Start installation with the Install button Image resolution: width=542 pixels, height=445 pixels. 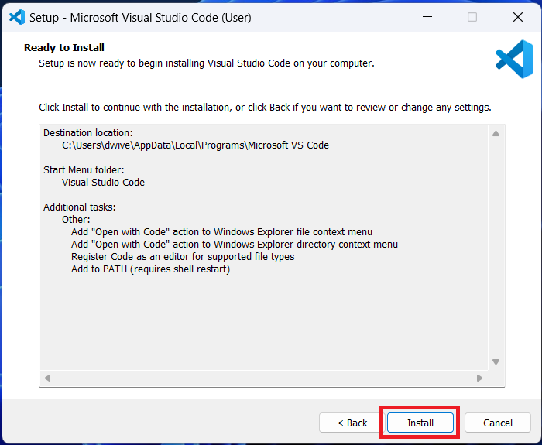420,423
